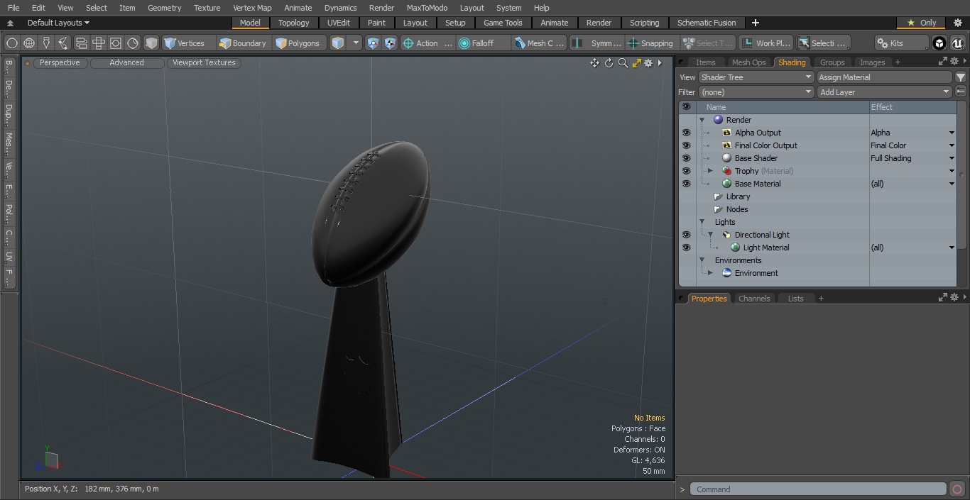Toggle visibility of Alpha Output

coord(686,133)
